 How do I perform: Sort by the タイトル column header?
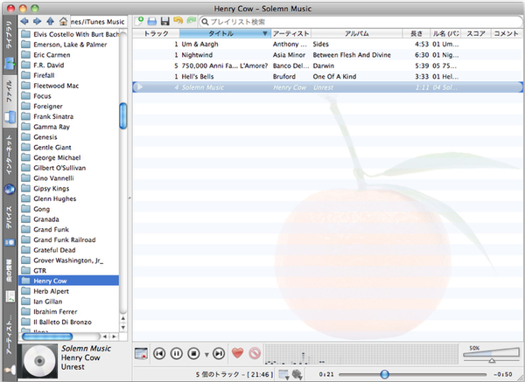coord(225,33)
